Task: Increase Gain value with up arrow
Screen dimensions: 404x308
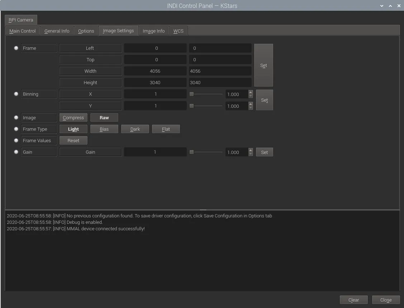Action: click(x=251, y=150)
